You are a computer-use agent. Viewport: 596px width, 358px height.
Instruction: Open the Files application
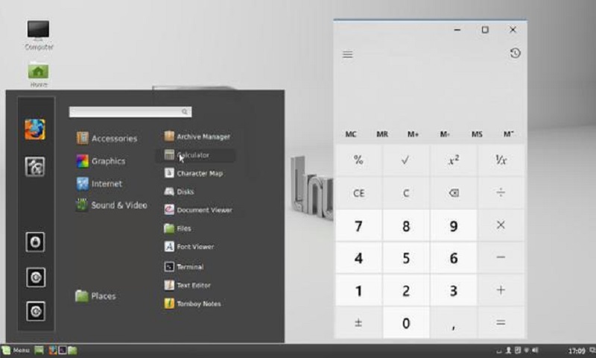177,228
